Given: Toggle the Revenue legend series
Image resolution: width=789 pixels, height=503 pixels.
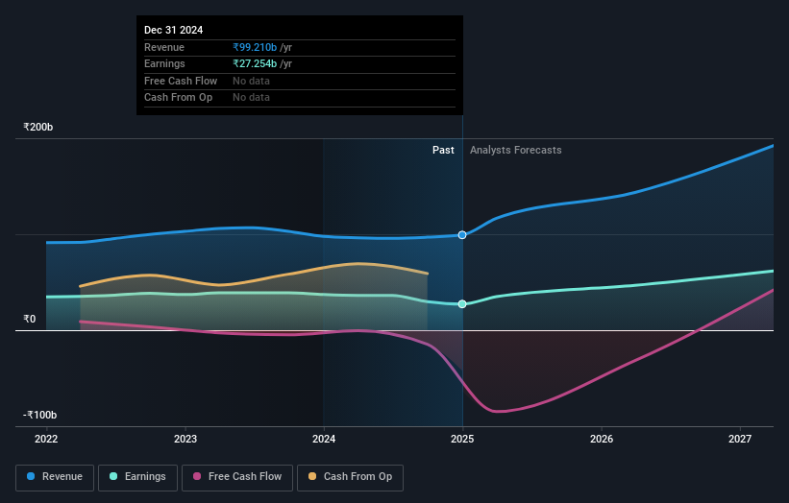Looking at the screenshot, I should tap(55, 477).
